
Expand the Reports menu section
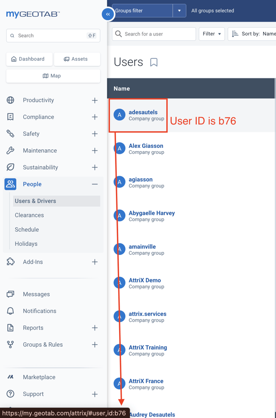[x=95, y=328]
